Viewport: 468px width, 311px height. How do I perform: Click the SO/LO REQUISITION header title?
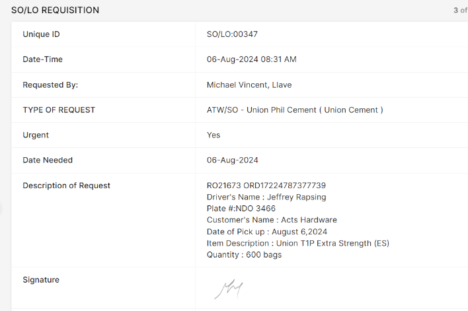[55, 11]
